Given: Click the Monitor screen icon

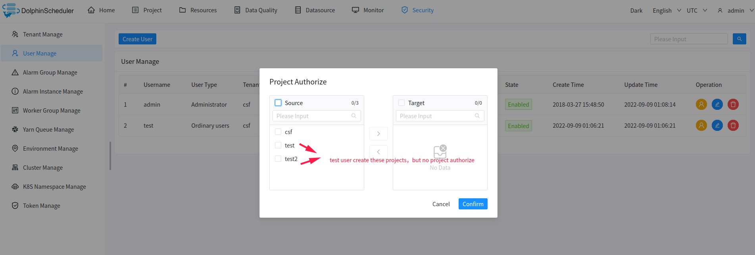Looking at the screenshot, I should 355,10.
